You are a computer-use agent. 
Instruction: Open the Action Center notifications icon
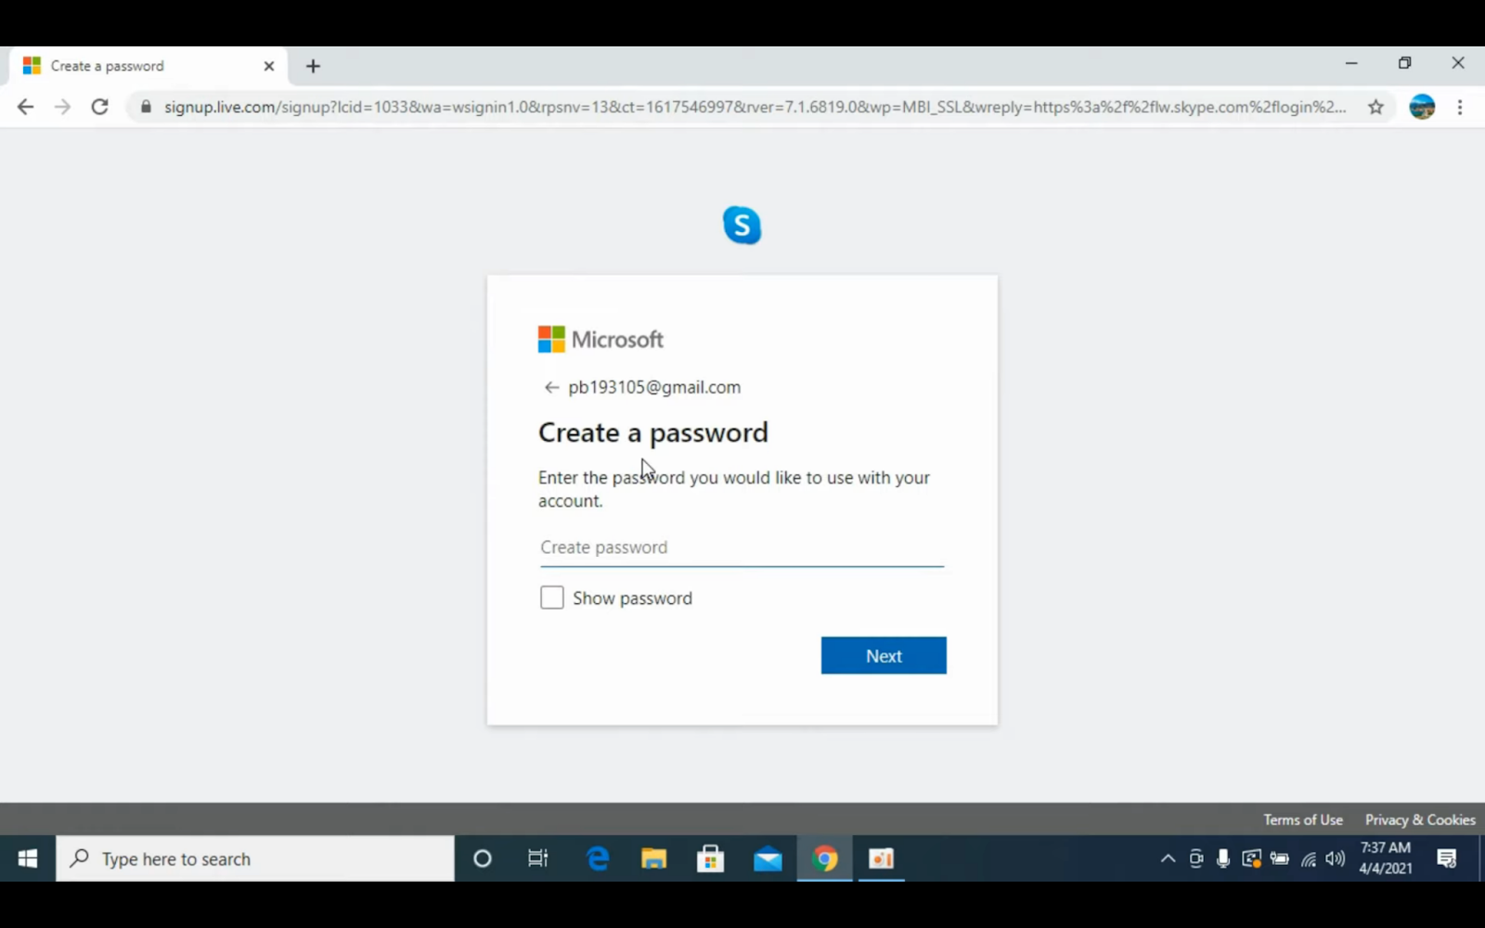[1446, 858]
